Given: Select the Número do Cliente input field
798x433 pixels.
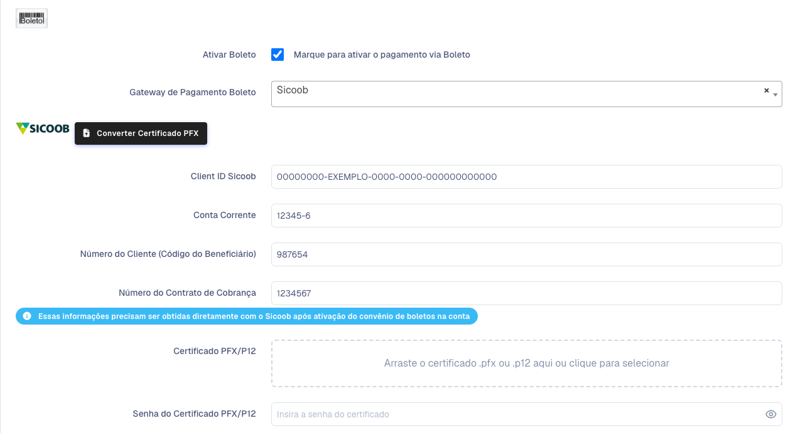Looking at the screenshot, I should coord(526,254).
